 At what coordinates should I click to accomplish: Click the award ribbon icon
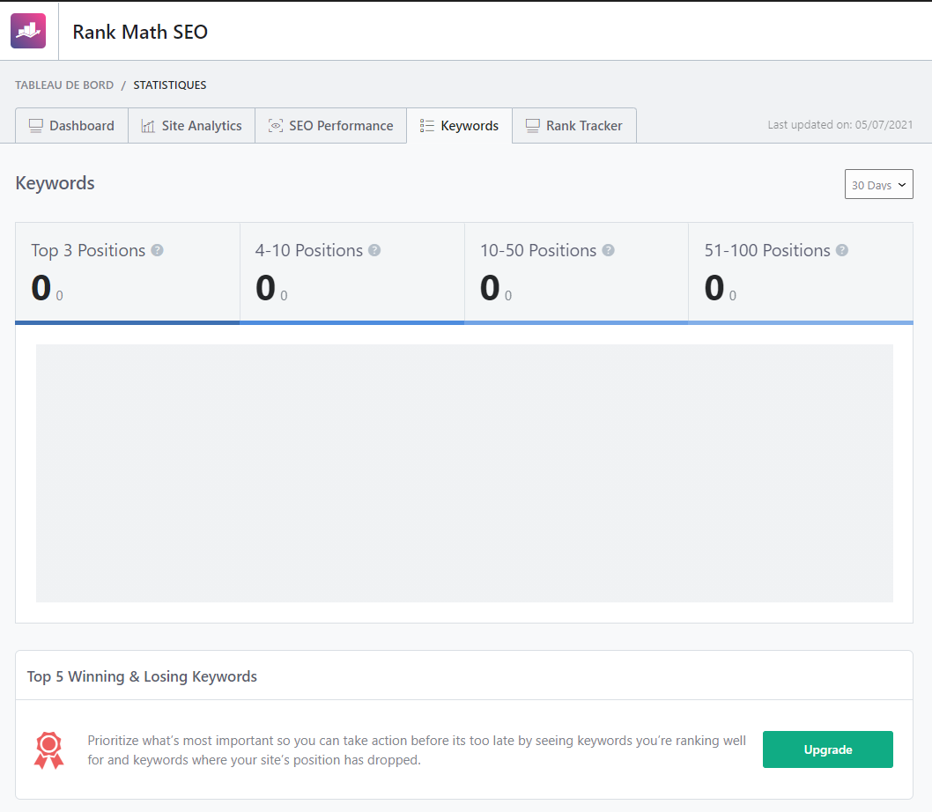point(48,749)
